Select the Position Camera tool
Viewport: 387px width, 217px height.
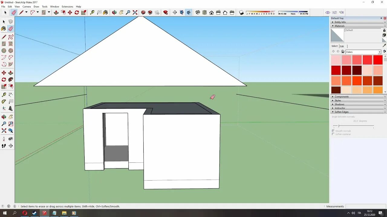[4, 139]
